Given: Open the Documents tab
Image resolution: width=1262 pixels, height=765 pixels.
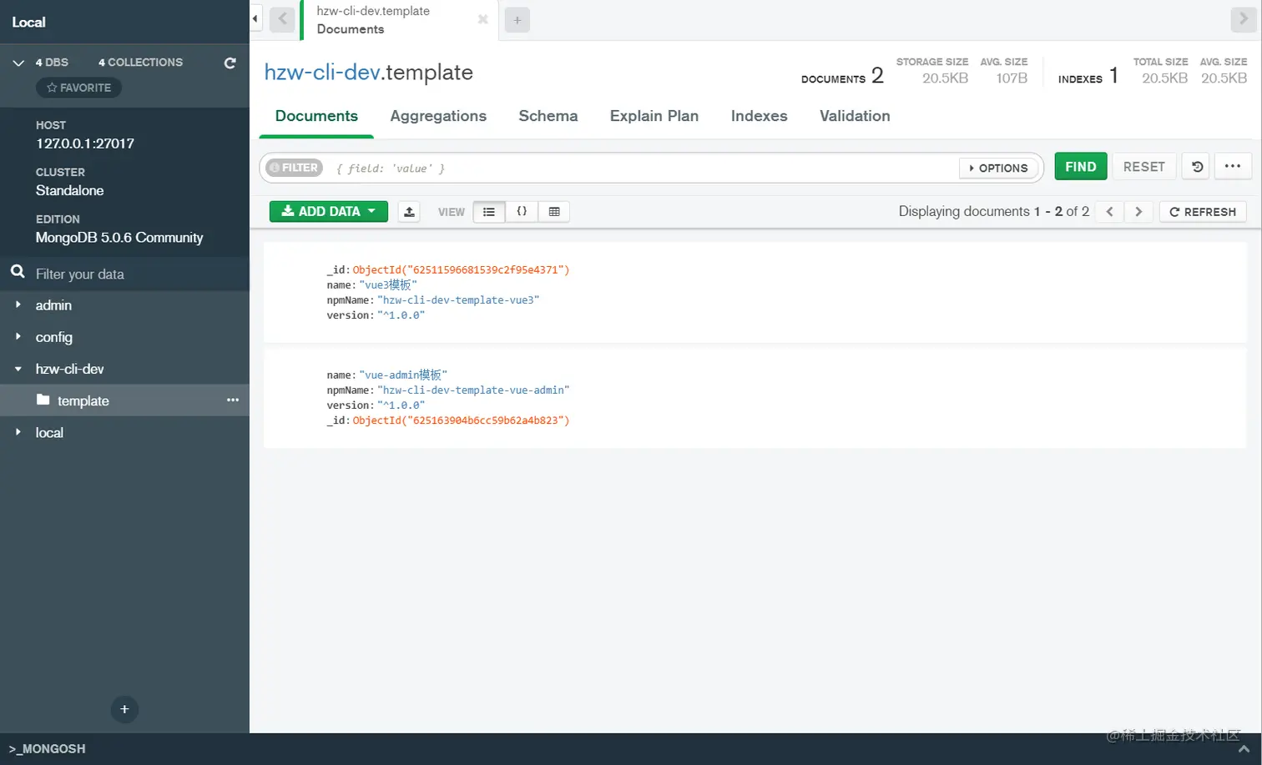Looking at the screenshot, I should pyautogui.click(x=316, y=117).
